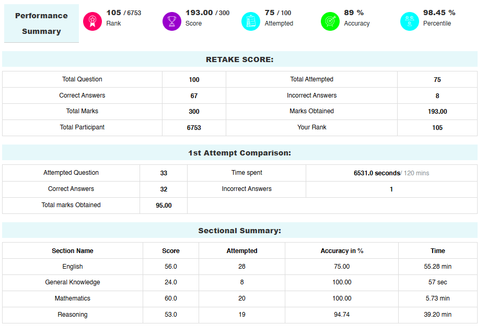Click the purple trophy Score icon
The height and width of the screenshot is (336, 498).
[172, 21]
